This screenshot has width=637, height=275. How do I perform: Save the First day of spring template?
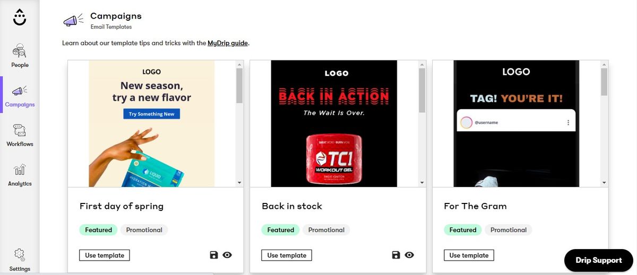point(214,255)
